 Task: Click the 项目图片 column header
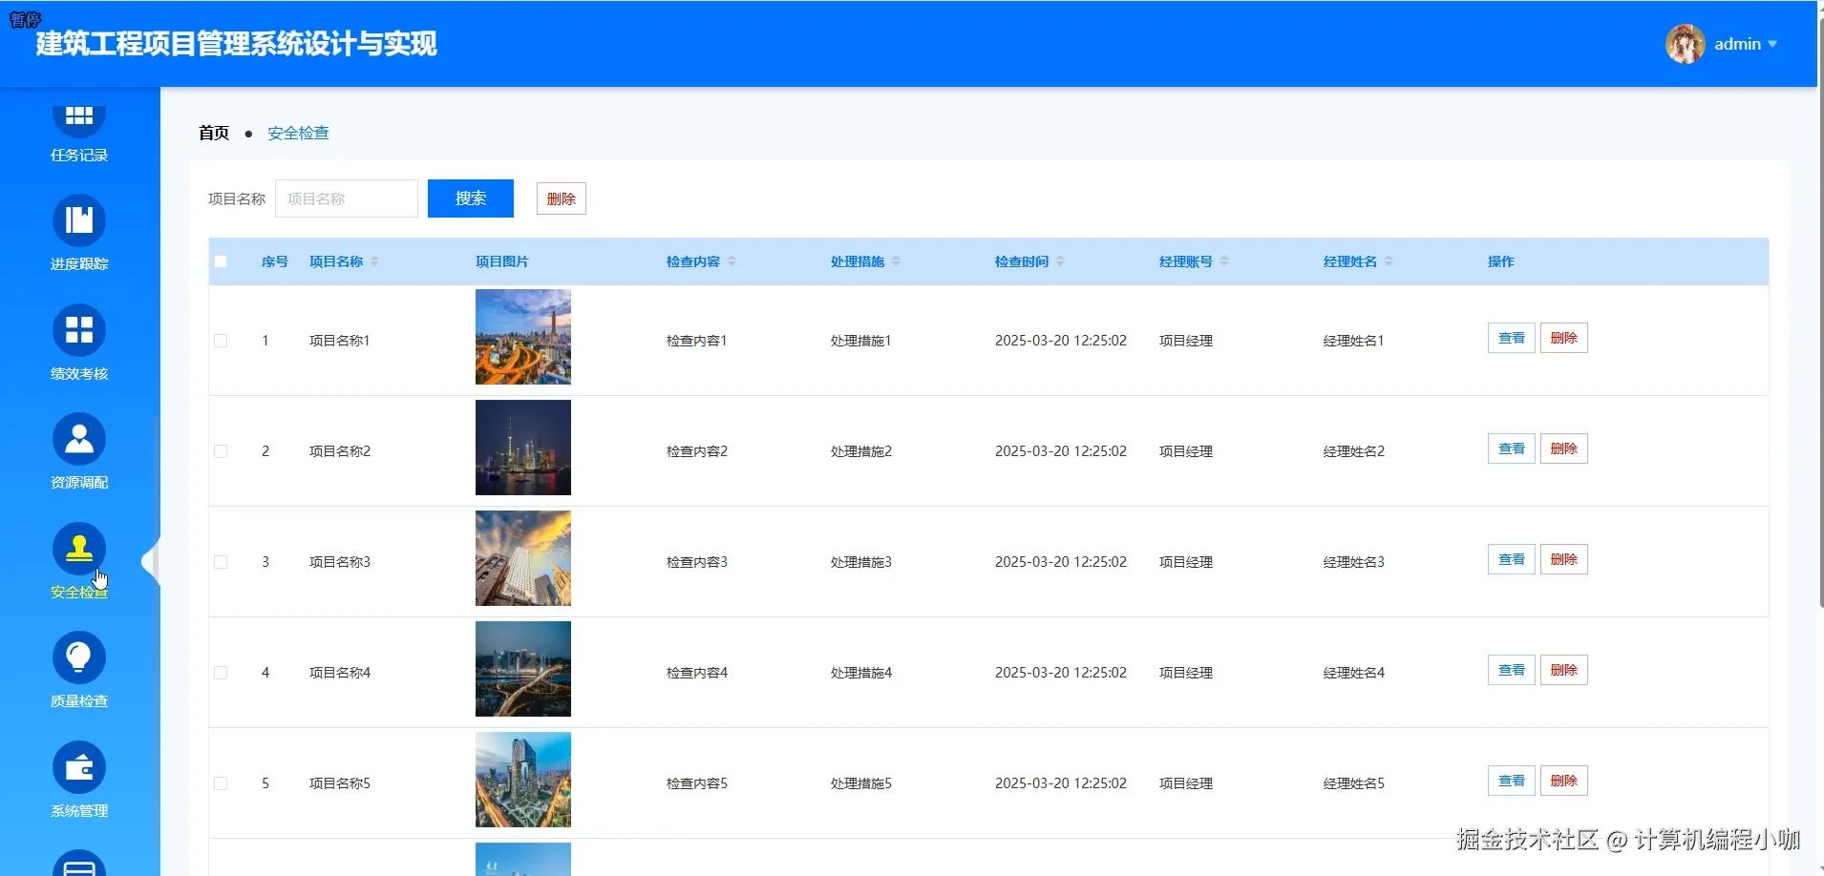pyautogui.click(x=502, y=261)
